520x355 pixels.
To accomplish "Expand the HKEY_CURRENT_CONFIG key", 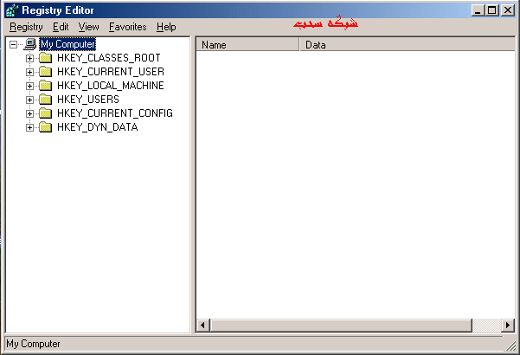I will click(x=29, y=113).
